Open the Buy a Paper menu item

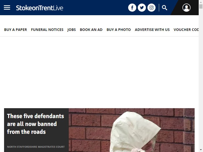click(15, 30)
